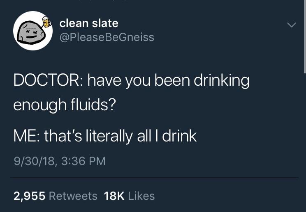View the 18K like count
Image resolution: width=306 pixels, height=212 pixels.
pos(114,196)
